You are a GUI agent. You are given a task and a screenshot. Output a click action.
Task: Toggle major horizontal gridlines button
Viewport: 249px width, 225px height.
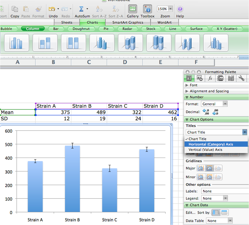pos(209,169)
